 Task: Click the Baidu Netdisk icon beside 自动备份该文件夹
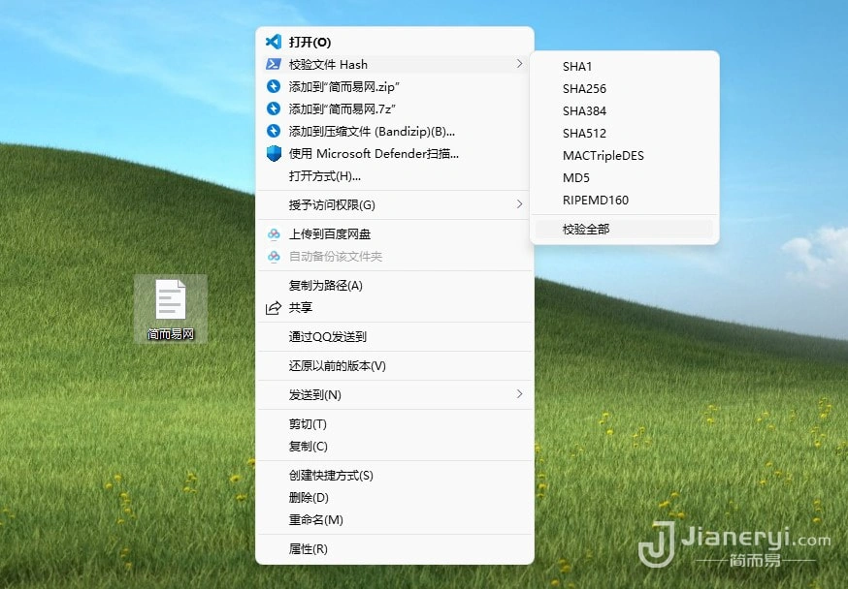[274, 257]
